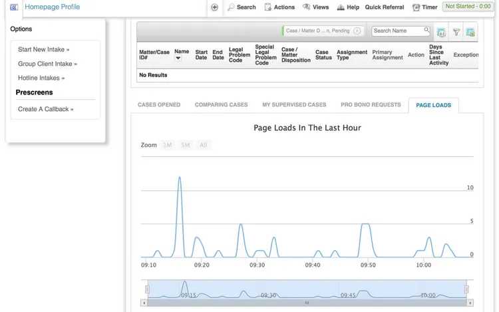Clear the Case / Matter Disposition filter chip

tap(357, 31)
